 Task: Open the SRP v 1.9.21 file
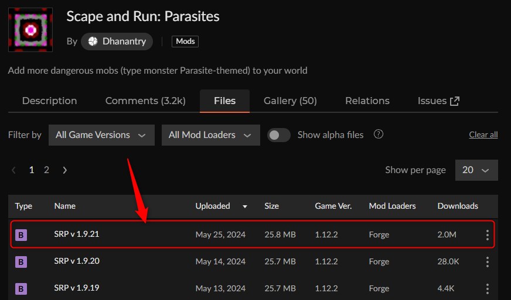pyautogui.click(x=77, y=234)
